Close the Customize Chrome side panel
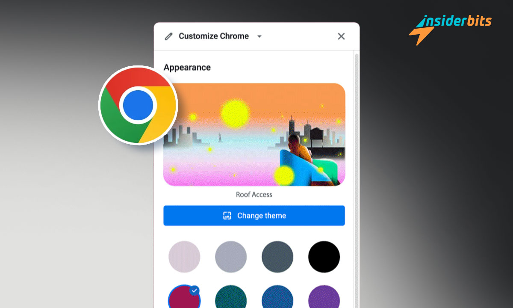The height and width of the screenshot is (308, 513). 341,36
